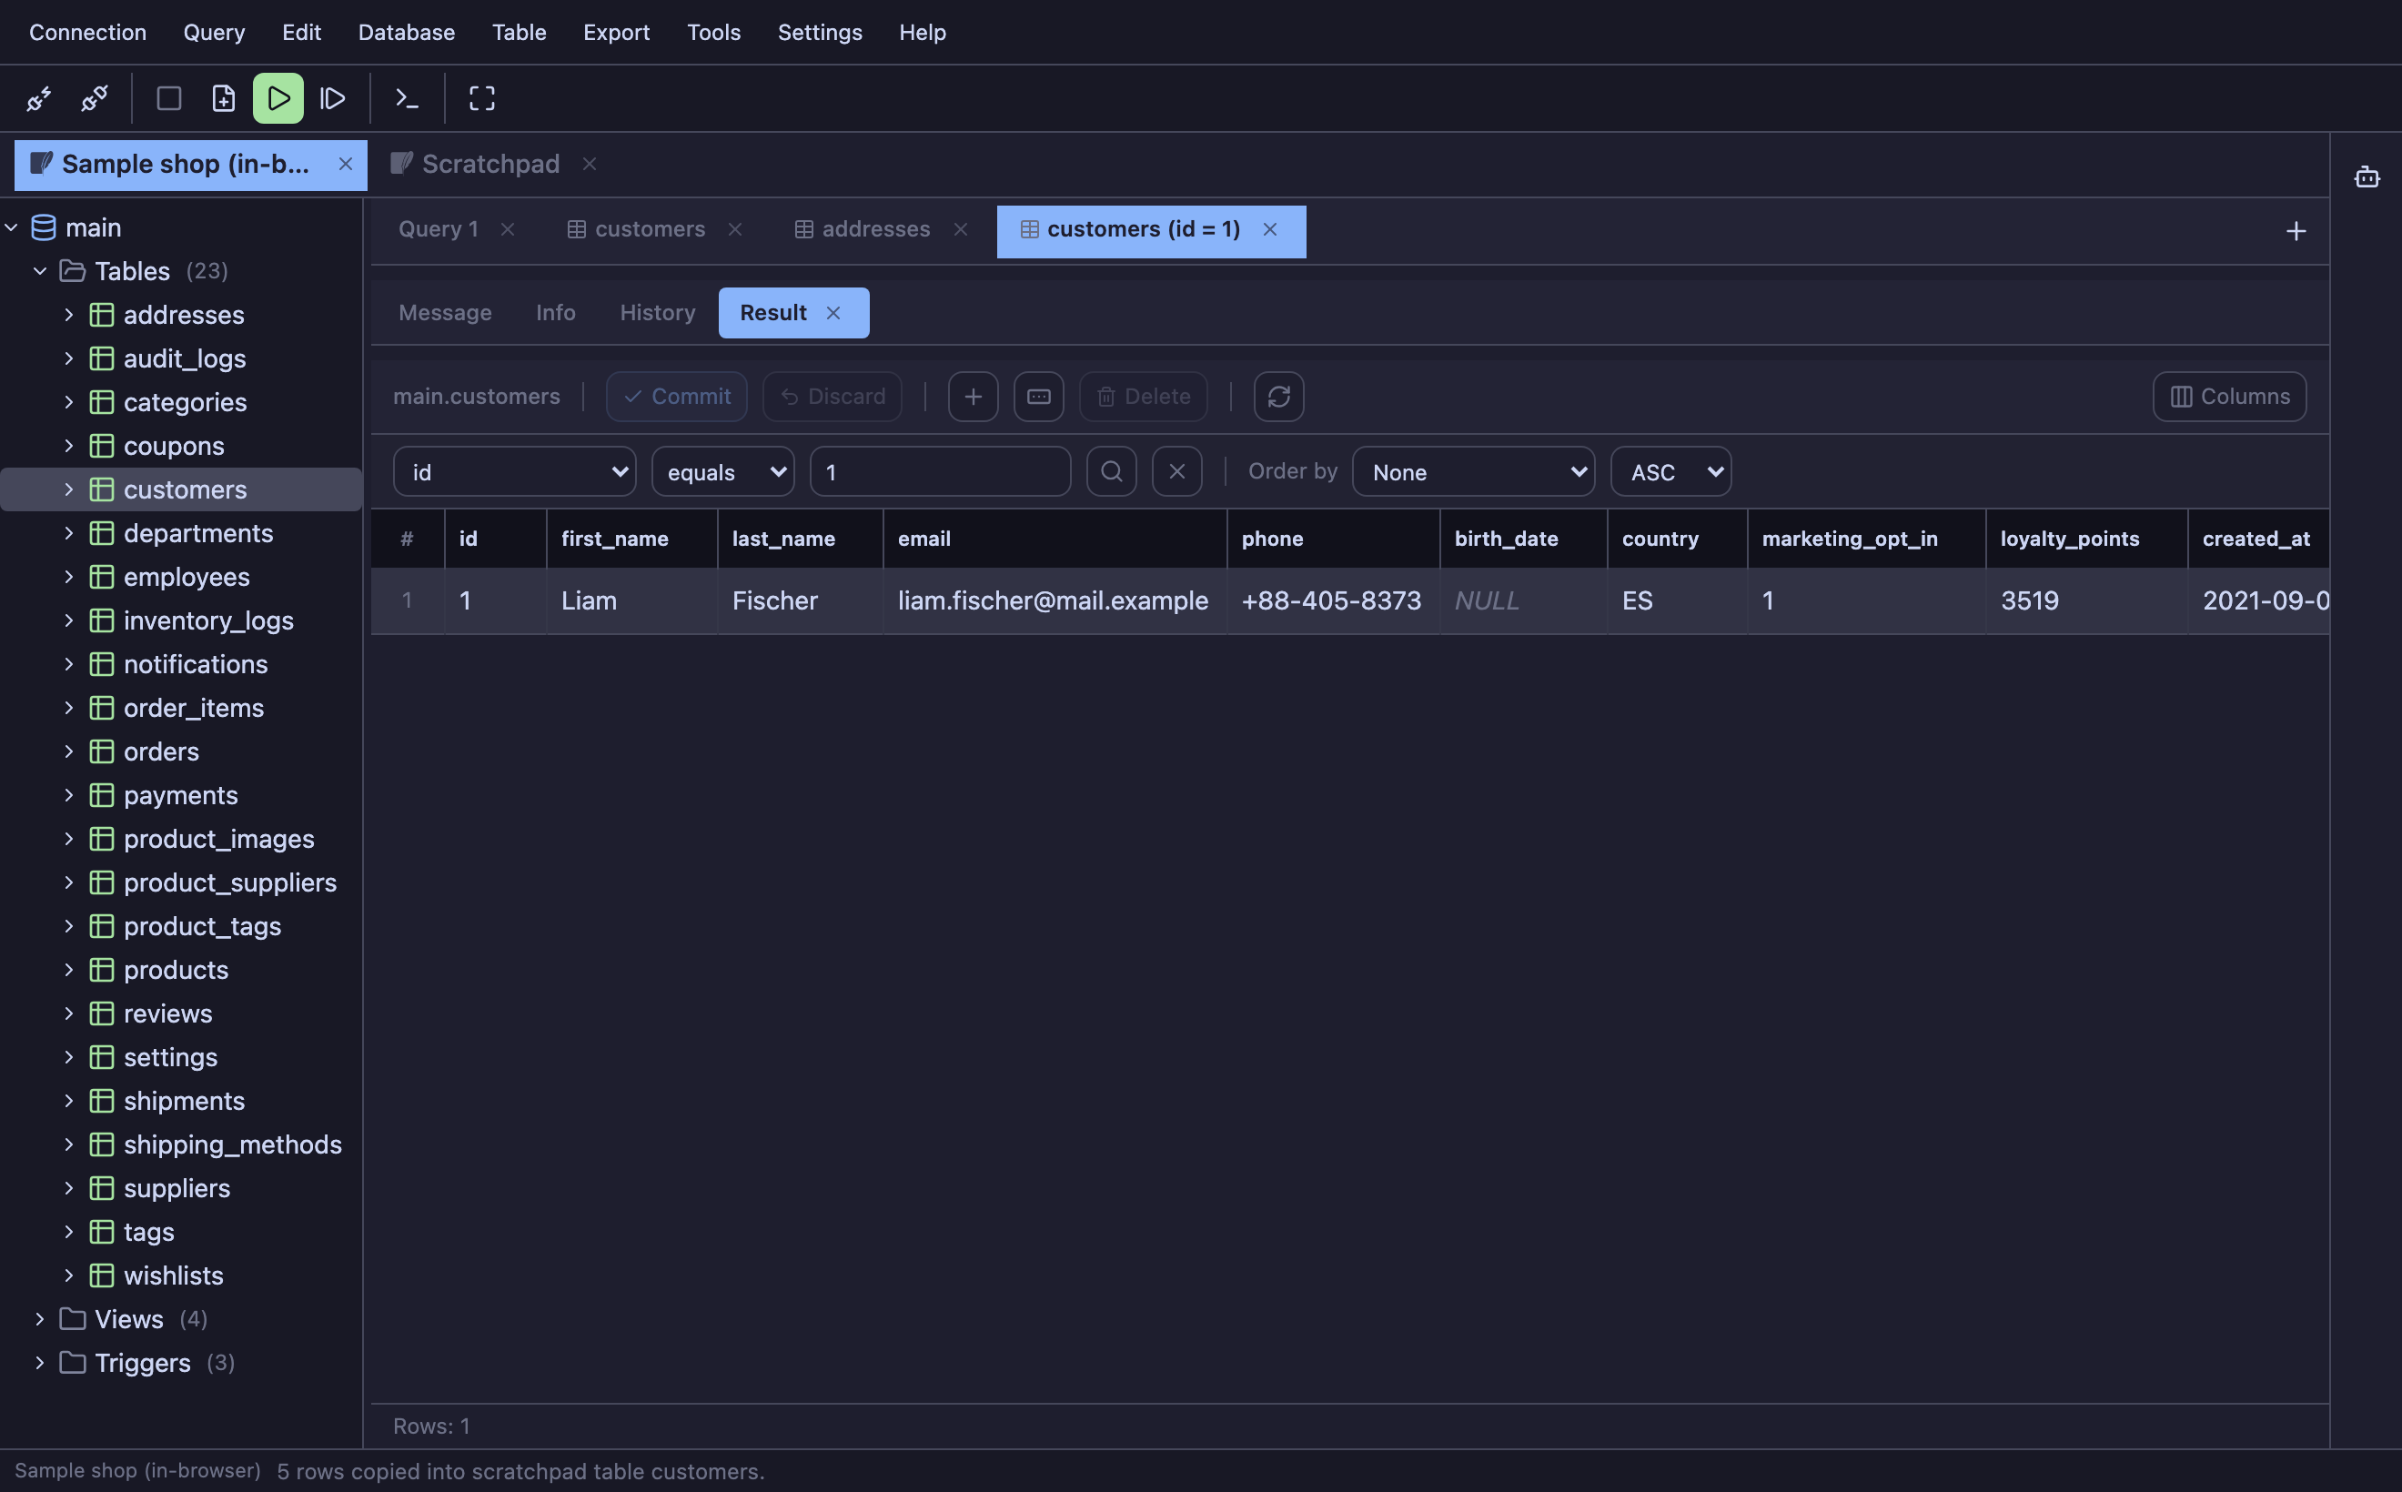Switch to the History tab
2402x1492 pixels.
point(657,313)
